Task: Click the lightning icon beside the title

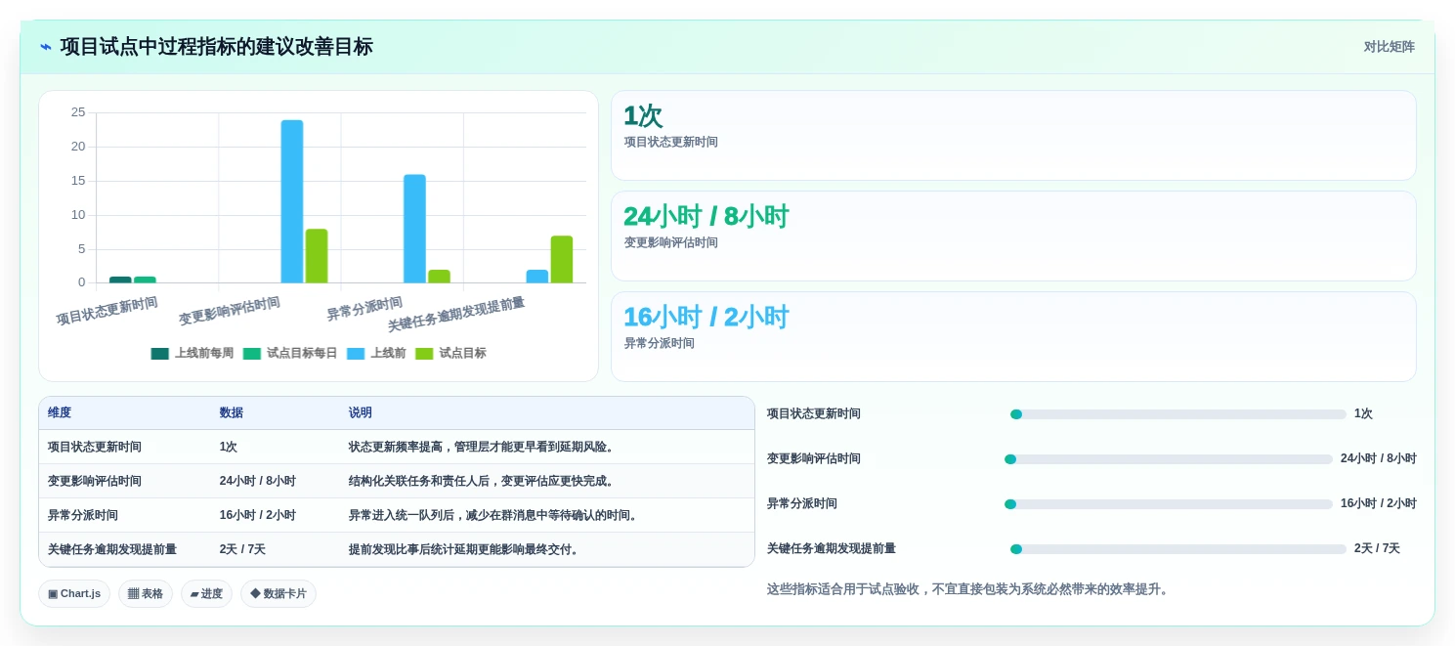Action: (x=46, y=47)
